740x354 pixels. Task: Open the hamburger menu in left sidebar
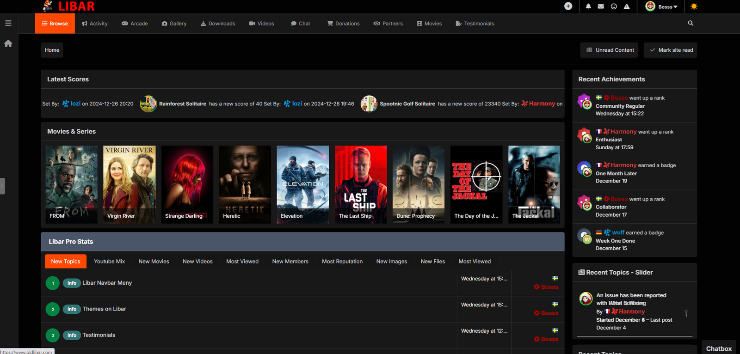click(8, 23)
